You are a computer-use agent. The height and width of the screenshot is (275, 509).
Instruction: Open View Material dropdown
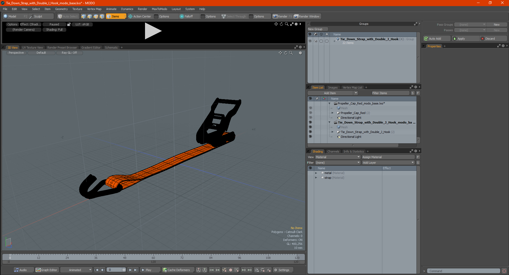pos(337,157)
